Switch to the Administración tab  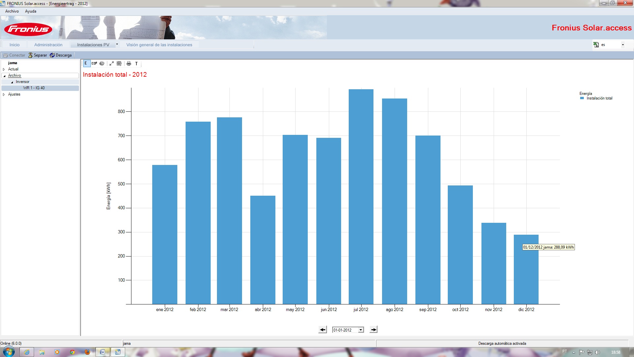[x=48, y=45]
